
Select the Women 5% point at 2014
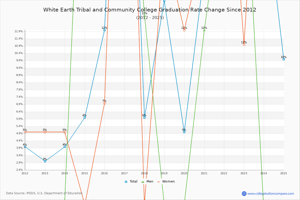click(x=65, y=132)
